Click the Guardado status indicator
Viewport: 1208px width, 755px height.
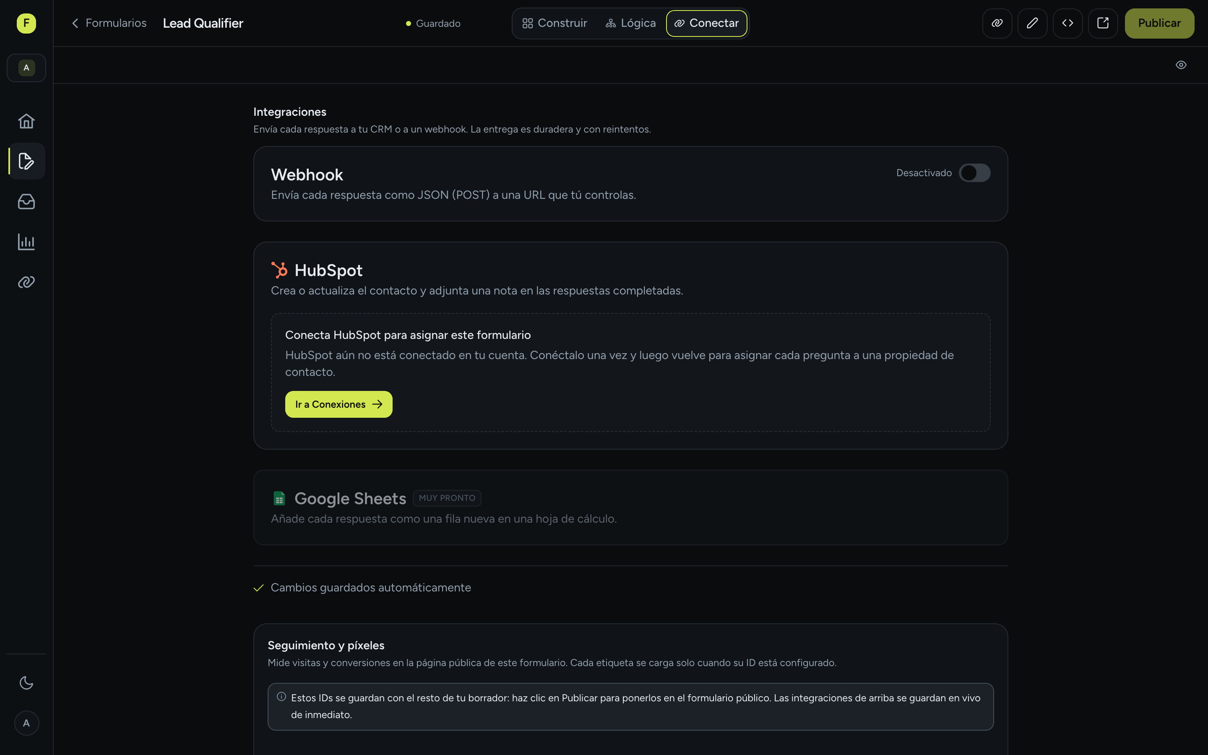coord(433,23)
